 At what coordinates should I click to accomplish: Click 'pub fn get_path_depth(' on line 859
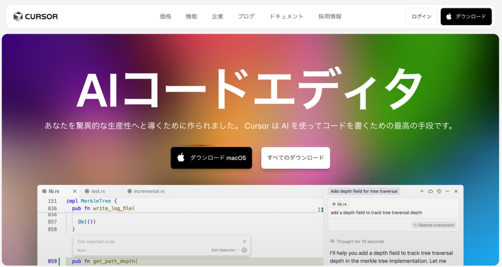[x=105, y=262]
